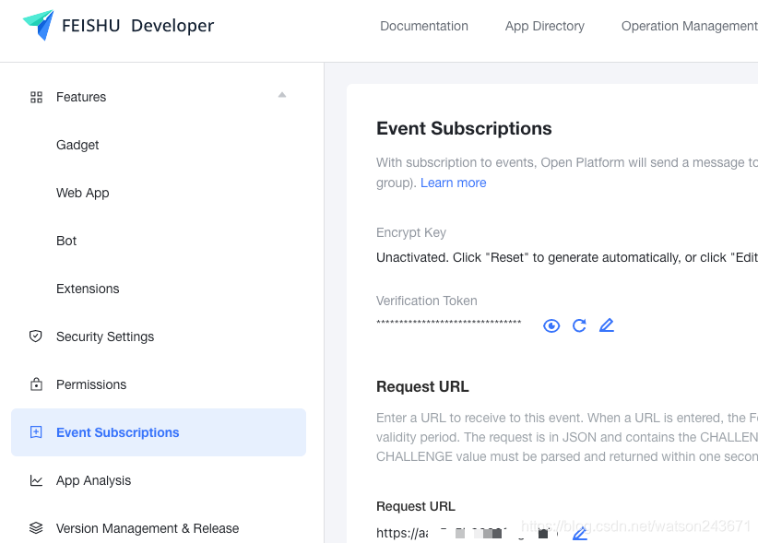Reset the Verification Token with refresh icon
The image size is (758, 543).
[579, 325]
